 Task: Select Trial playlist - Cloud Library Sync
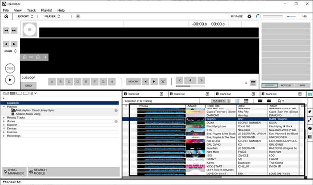click(x=35, y=111)
